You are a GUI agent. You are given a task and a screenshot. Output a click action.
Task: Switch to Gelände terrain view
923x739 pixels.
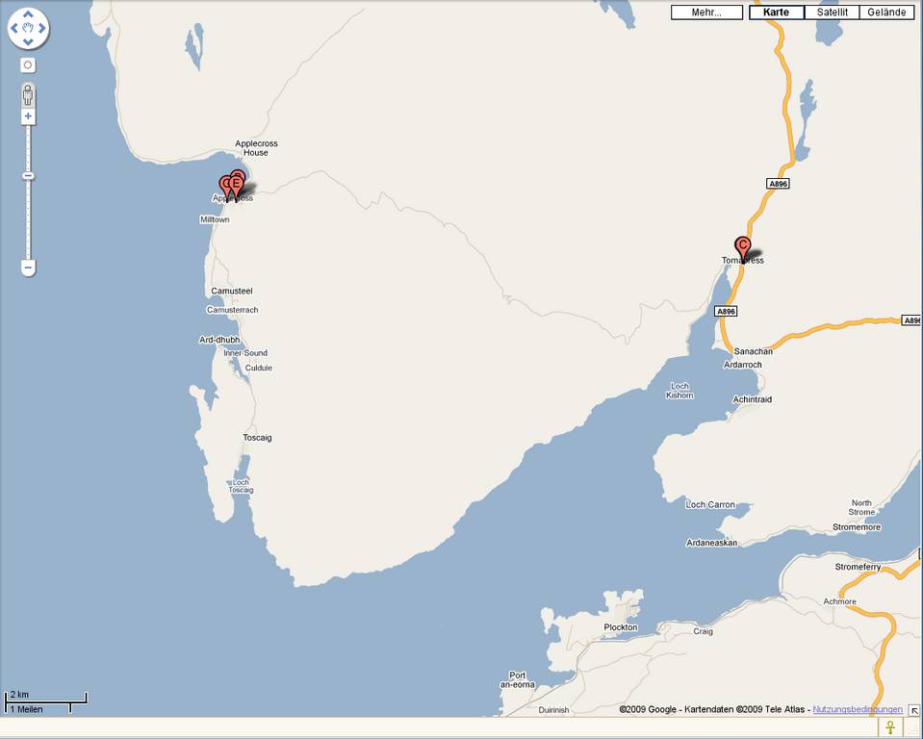886,13
